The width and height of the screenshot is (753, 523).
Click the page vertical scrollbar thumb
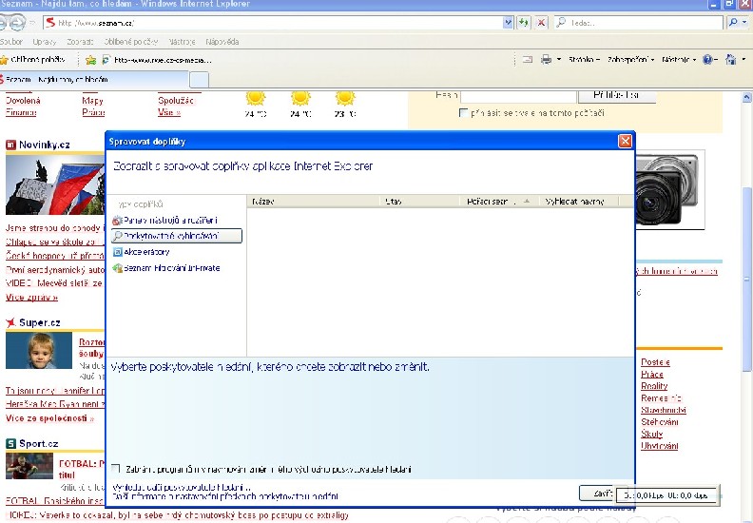pyautogui.click(x=746, y=279)
